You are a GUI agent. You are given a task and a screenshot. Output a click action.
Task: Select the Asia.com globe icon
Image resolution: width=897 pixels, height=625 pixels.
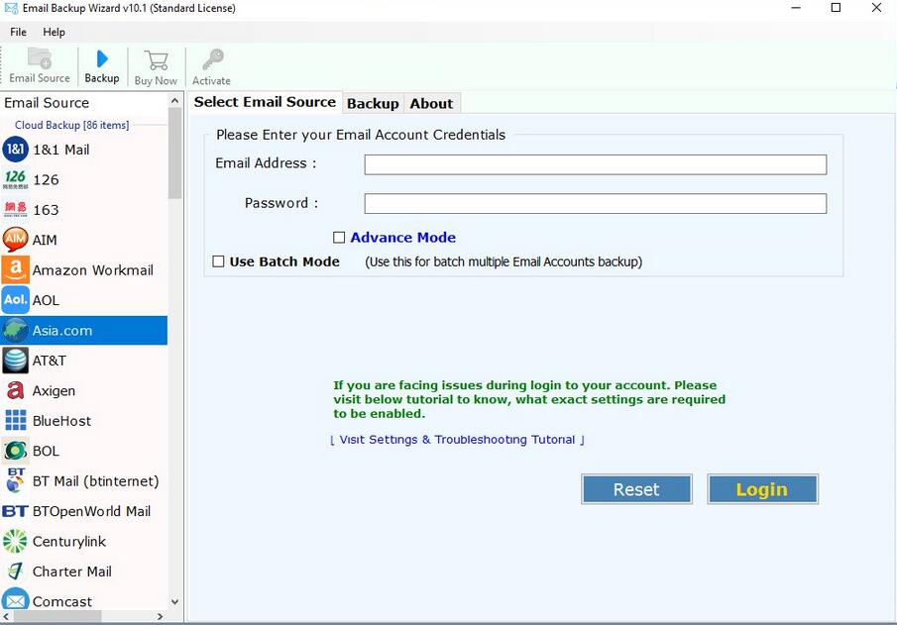point(15,331)
